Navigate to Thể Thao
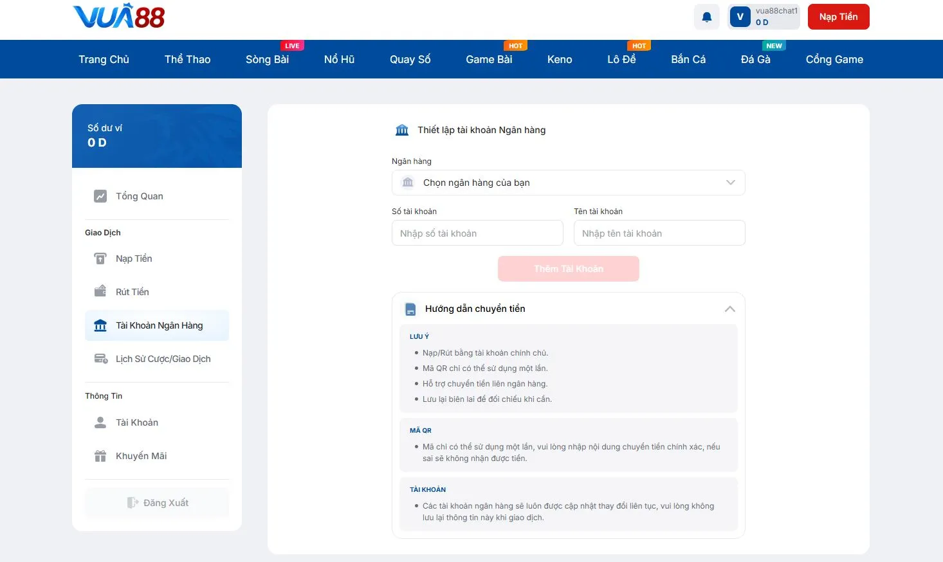The height and width of the screenshot is (562, 943). (187, 59)
